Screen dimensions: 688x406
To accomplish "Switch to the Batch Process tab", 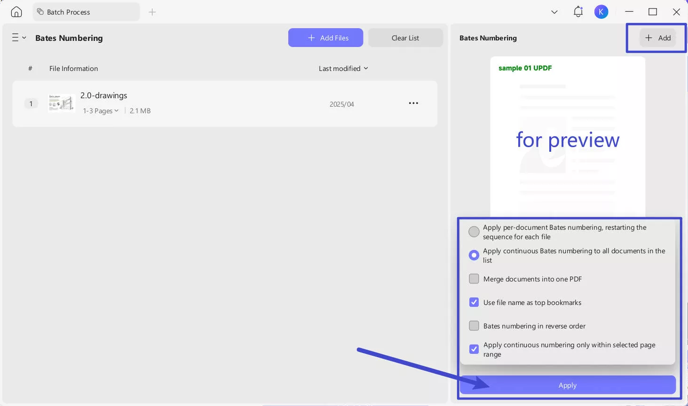I will [86, 12].
